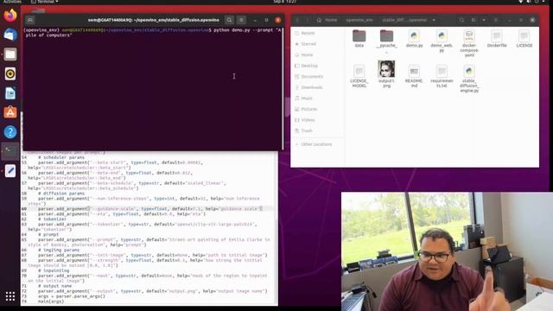This screenshot has width=553, height=311.
Task: Expand view options dropdown in Files
Action: 484,20
